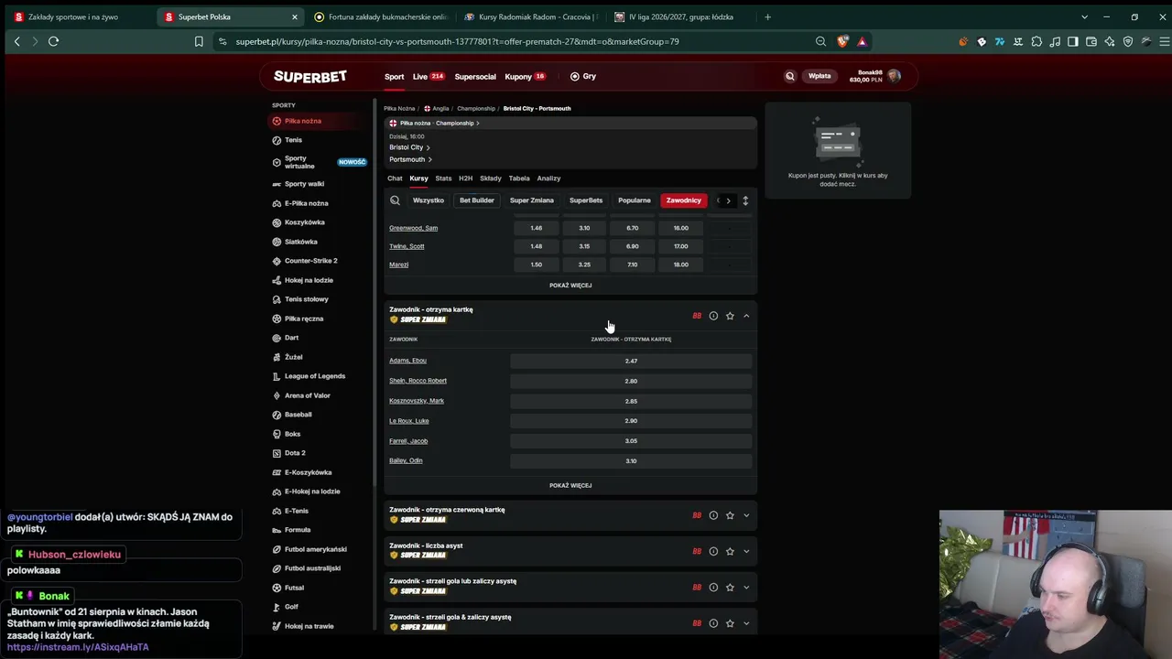Screen dimensions: 1172x659
Task: Switch to the H2H tab
Action: (x=465, y=178)
